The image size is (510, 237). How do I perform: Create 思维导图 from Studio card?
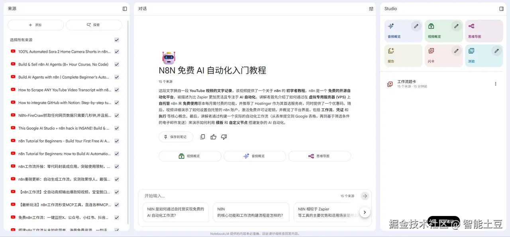point(484,31)
